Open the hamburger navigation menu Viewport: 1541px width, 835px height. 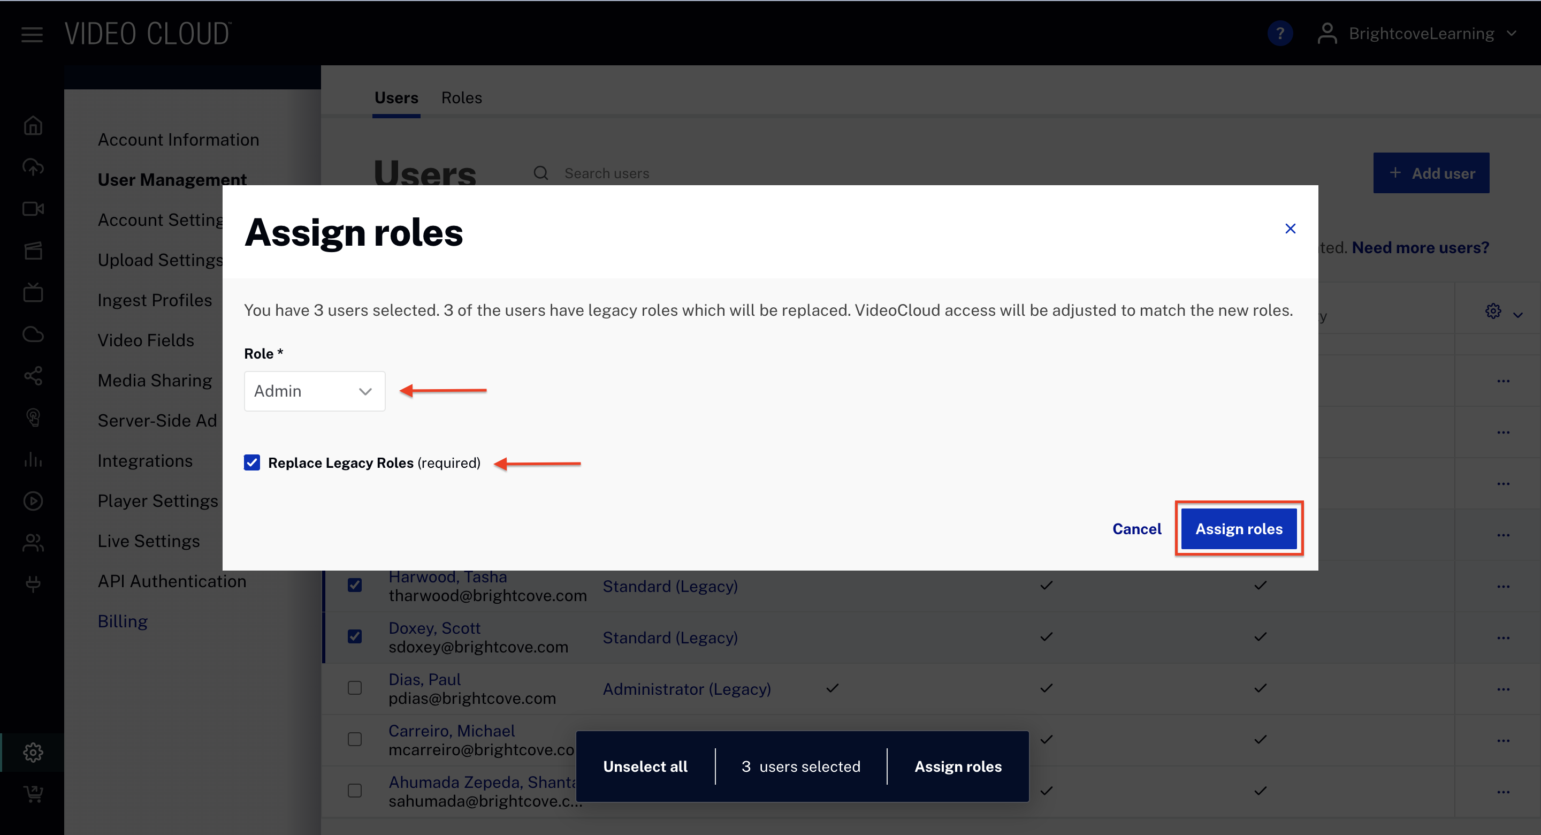click(32, 35)
